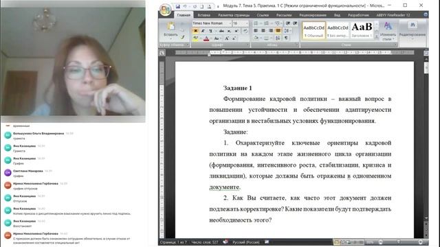Align text left
The width and height of the screenshot is (440, 247).
click(256, 30)
